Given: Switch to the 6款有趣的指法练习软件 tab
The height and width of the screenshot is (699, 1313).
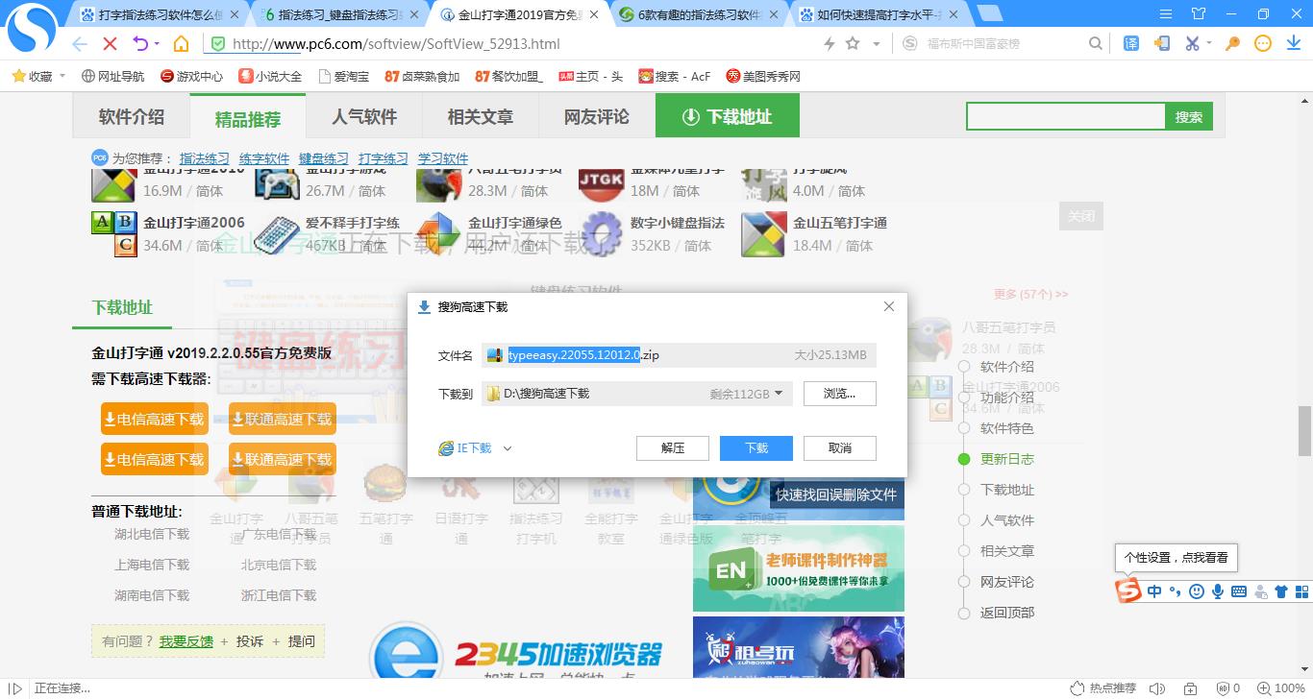Looking at the screenshot, I should pyautogui.click(x=698, y=14).
